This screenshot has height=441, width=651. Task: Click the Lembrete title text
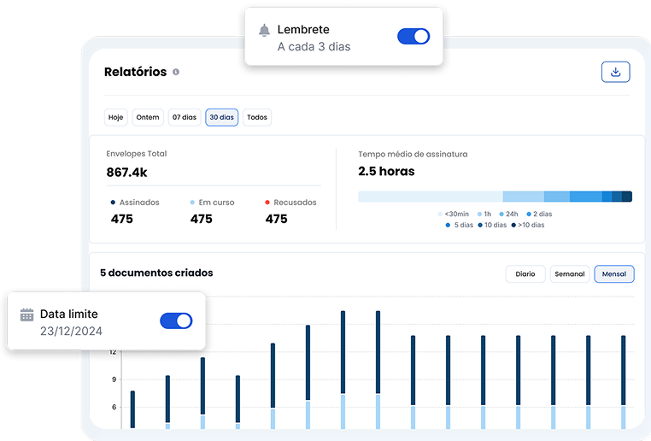tap(303, 29)
